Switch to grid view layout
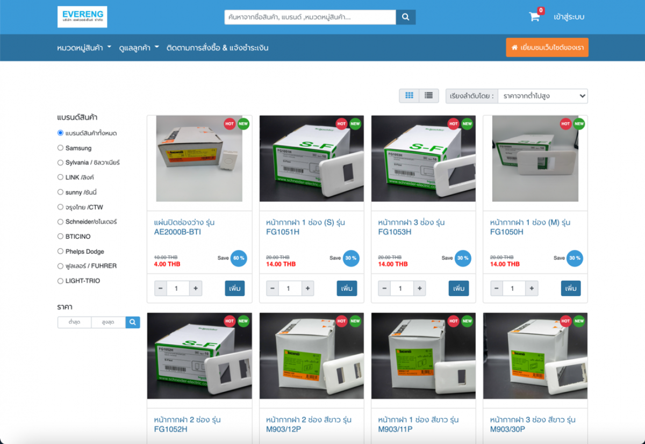The image size is (645, 444). pyautogui.click(x=409, y=96)
